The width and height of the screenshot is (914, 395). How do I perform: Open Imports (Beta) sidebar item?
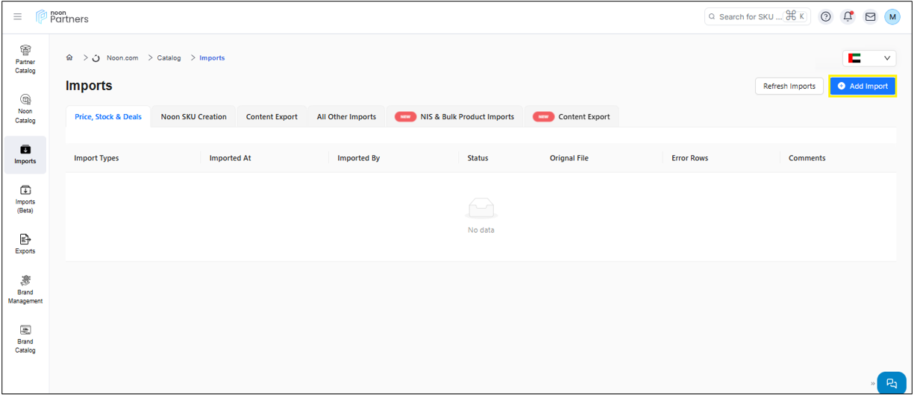[25, 199]
